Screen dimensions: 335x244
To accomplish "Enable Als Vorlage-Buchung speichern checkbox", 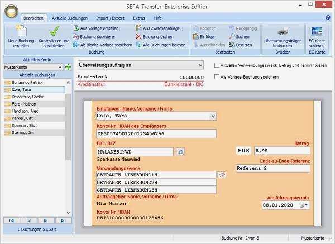I will pyautogui.click(x=217, y=76).
